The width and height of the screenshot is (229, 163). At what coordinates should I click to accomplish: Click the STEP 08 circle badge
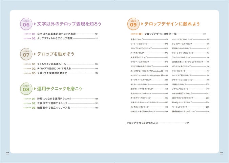coord(26,89)
